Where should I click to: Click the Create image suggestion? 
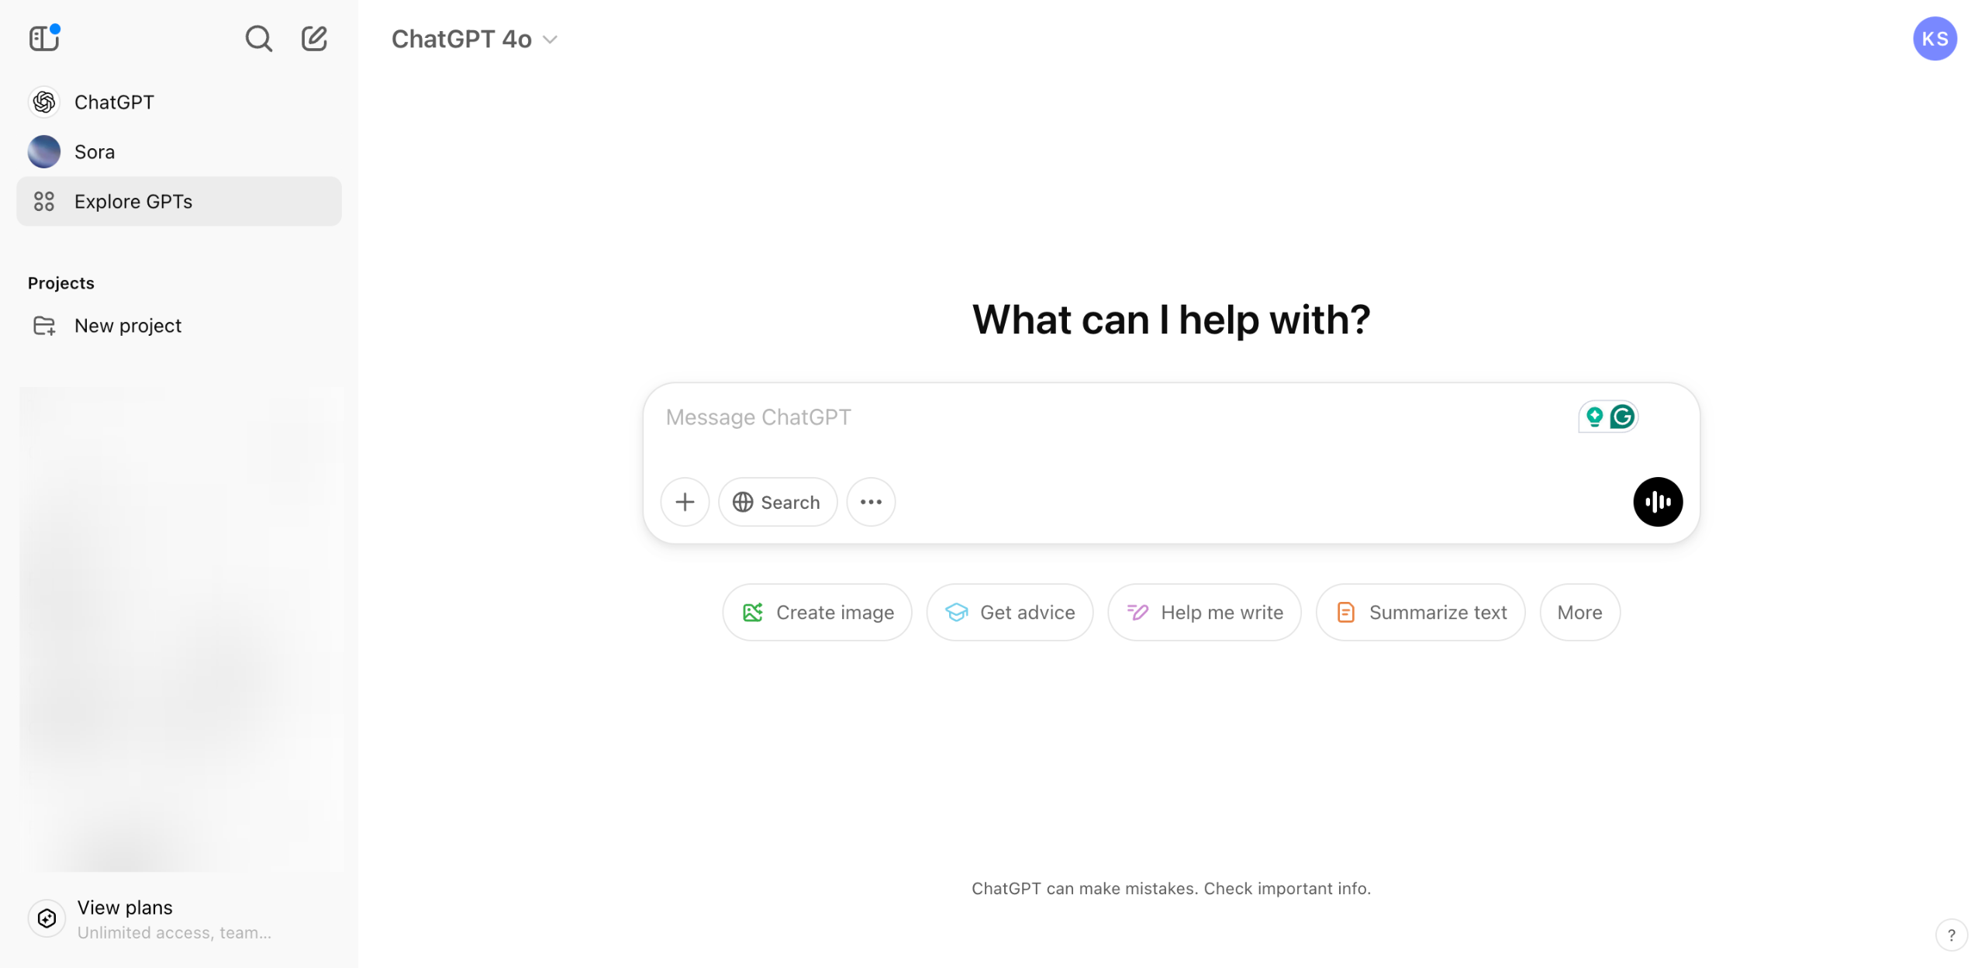point(817,612)
